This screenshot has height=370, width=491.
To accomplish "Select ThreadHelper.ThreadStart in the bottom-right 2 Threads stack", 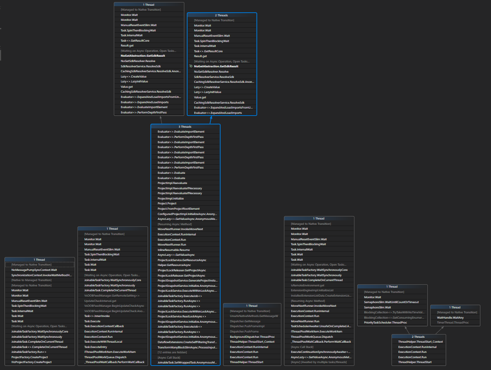I will pos(418,362).
